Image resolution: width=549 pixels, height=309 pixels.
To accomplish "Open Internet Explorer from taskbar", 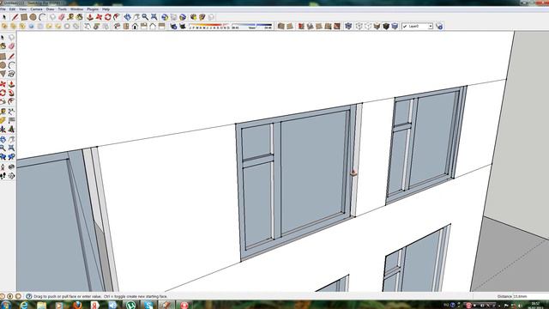I will point(24,305).
